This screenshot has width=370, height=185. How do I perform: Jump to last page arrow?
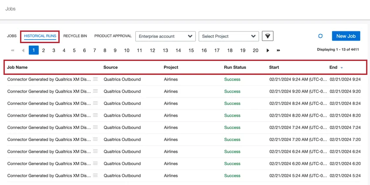pyautogui.click(x=278, y=50)
